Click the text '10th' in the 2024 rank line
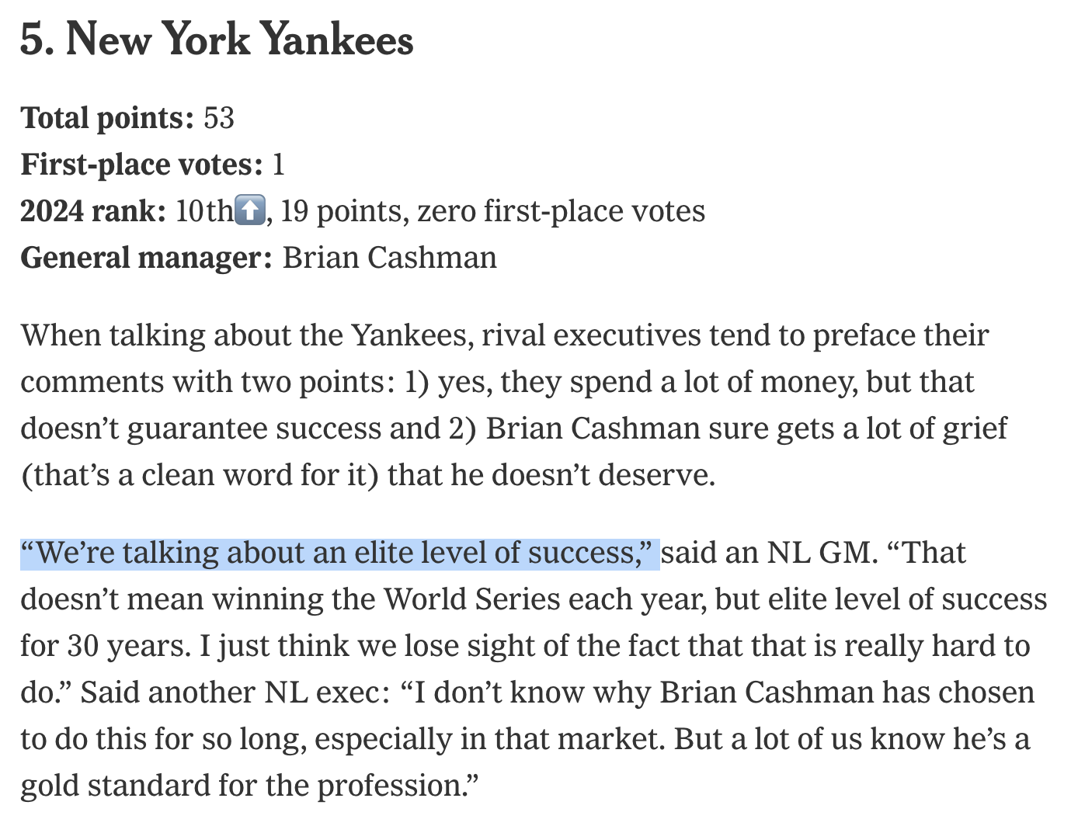The width and height of the screenshot is (1078, 826). (203, 211)
